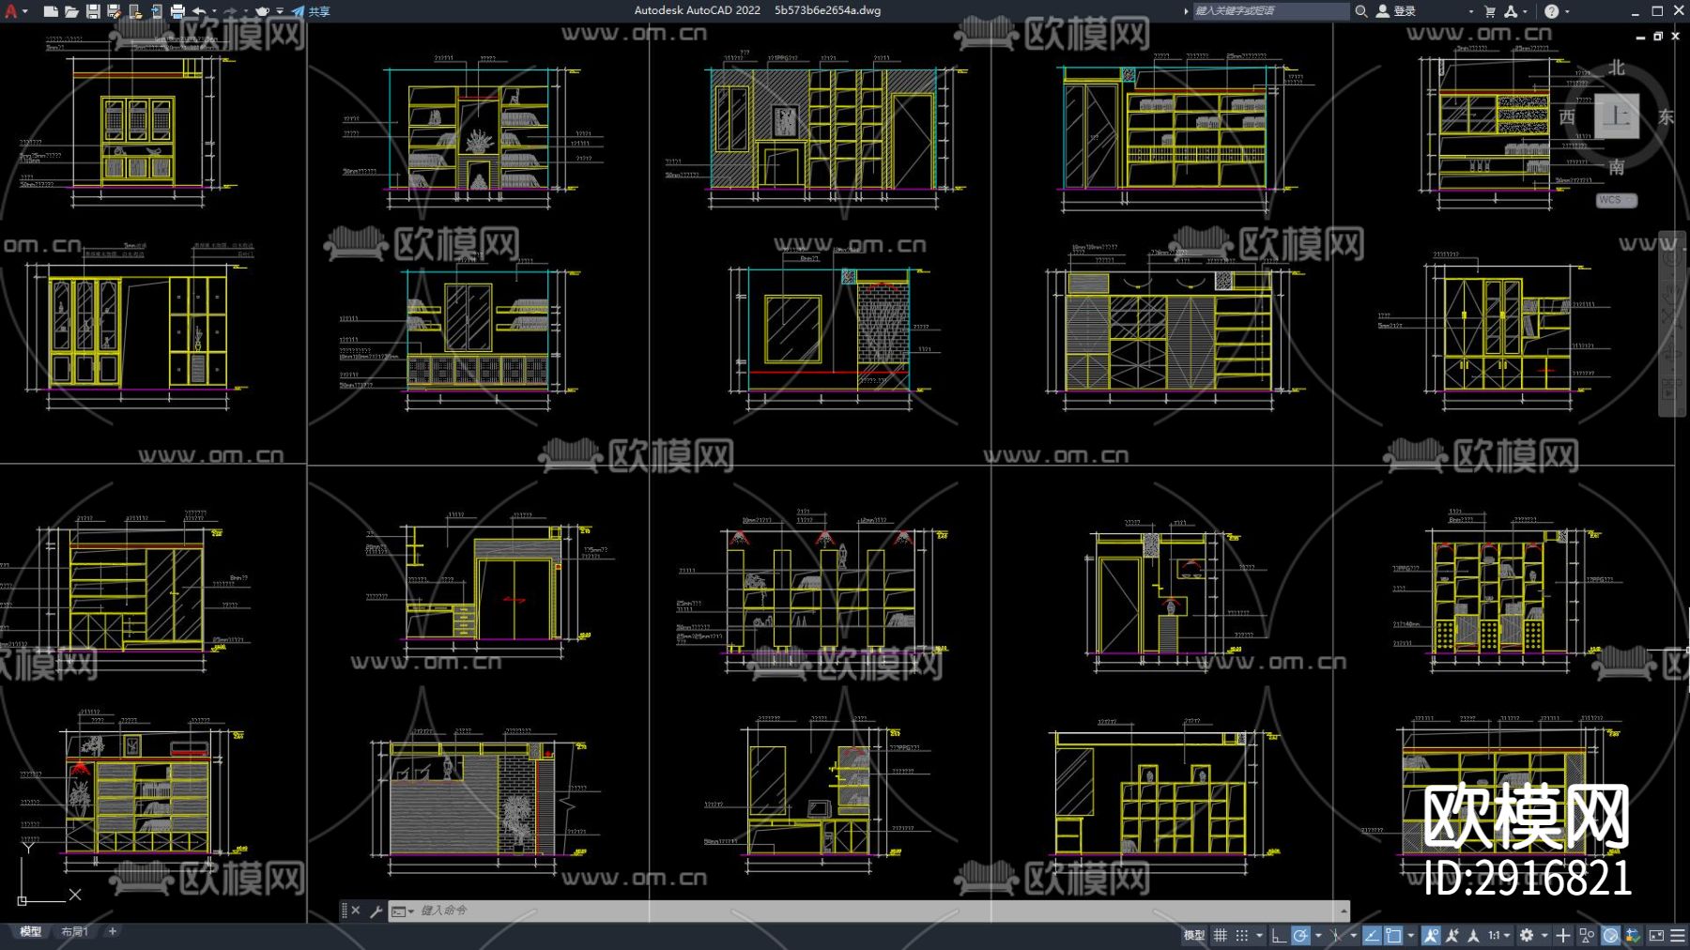Click the Save disk icon
The width and height of the screenshot is (1690, 950).
(x=93, y=11)
